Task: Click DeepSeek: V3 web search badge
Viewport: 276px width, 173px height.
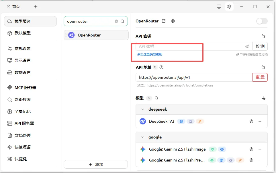Action: tap(181, 122)
